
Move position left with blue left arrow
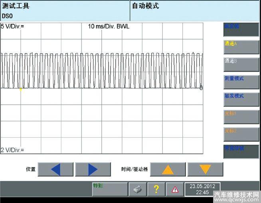point(55,169)
